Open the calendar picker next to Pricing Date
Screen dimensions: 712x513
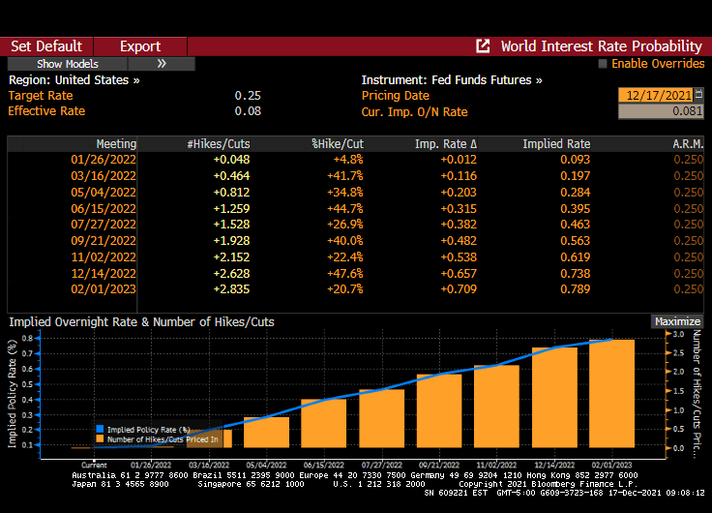tap(699, 95)
